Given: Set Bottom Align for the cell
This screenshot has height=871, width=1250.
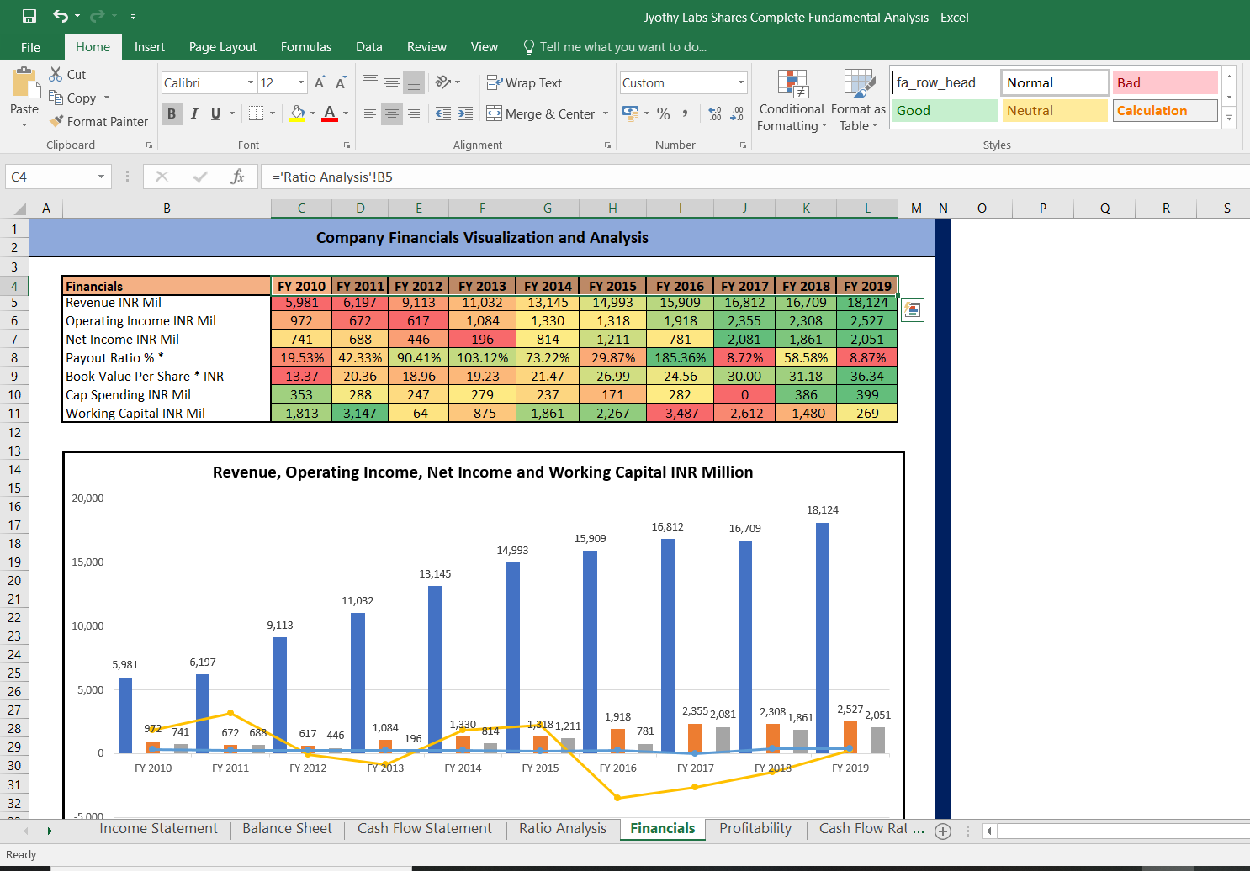Looking at the screenshot, I should [413, 82].
